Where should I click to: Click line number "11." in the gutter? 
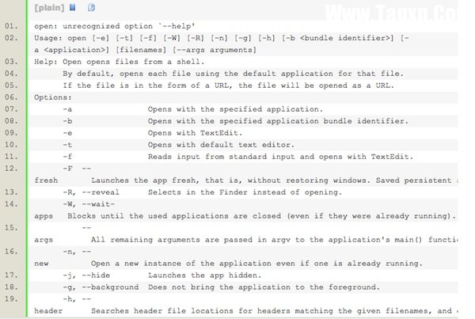[11, 157]
